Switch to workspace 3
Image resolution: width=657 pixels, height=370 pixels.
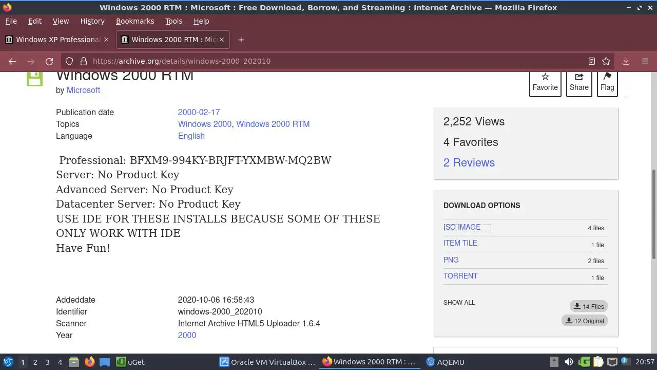click(x=47, y=362)
